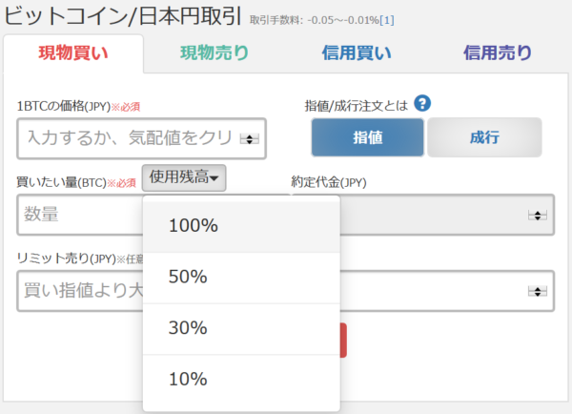Choose 50% from the balance menu
Viewport: 572px width, 414px height.
point(241,277)
